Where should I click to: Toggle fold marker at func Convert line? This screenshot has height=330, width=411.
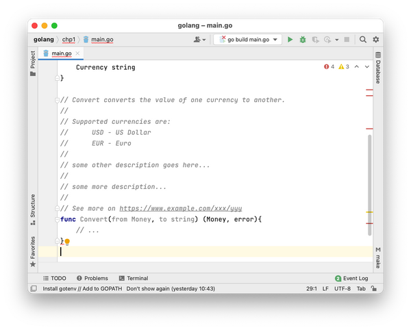pos(57,220)
